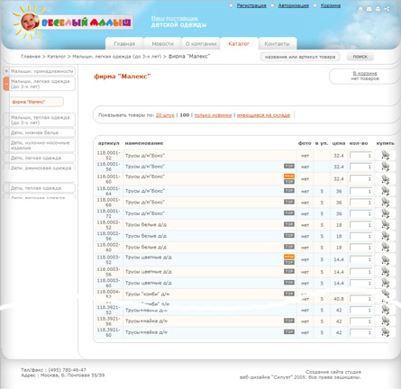Open В корзине link in cart box
The width and height of the screenshot is (401, 389).
(x=365, y=73)
